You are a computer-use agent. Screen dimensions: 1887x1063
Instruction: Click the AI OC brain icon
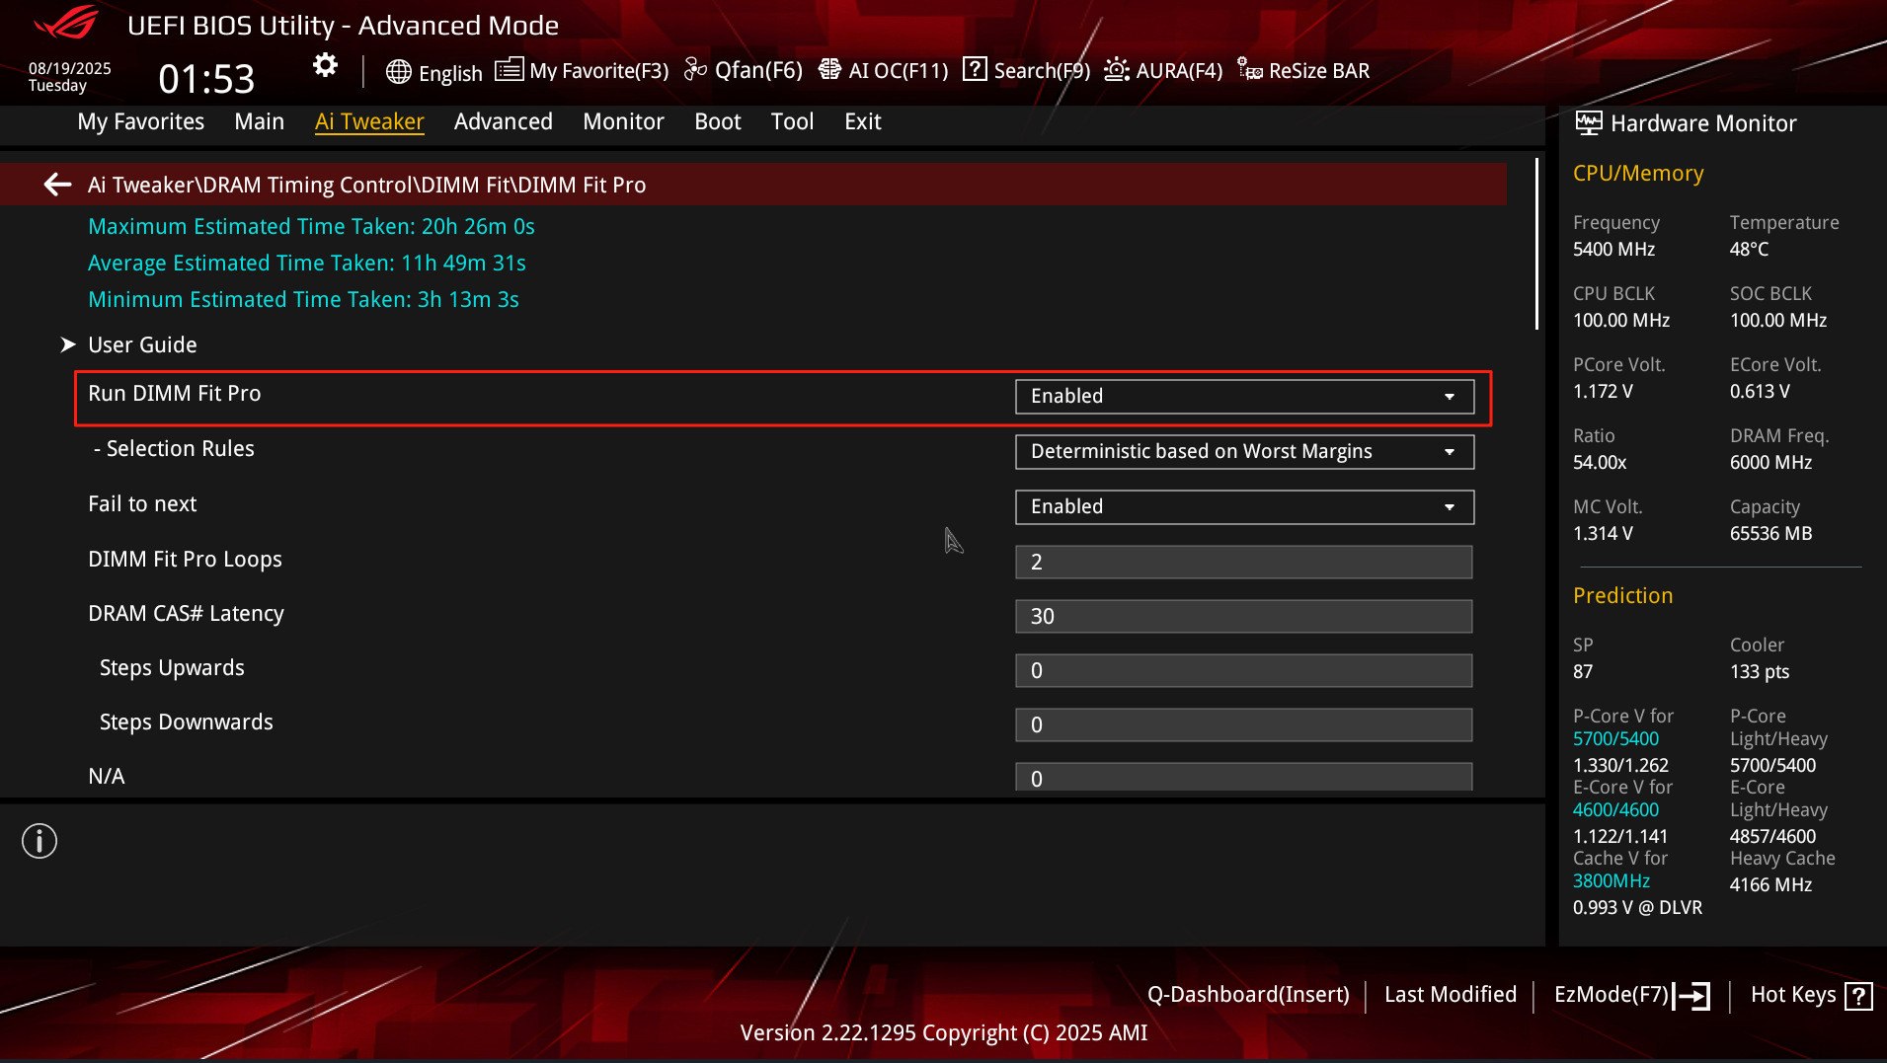[x=829, y=70]
